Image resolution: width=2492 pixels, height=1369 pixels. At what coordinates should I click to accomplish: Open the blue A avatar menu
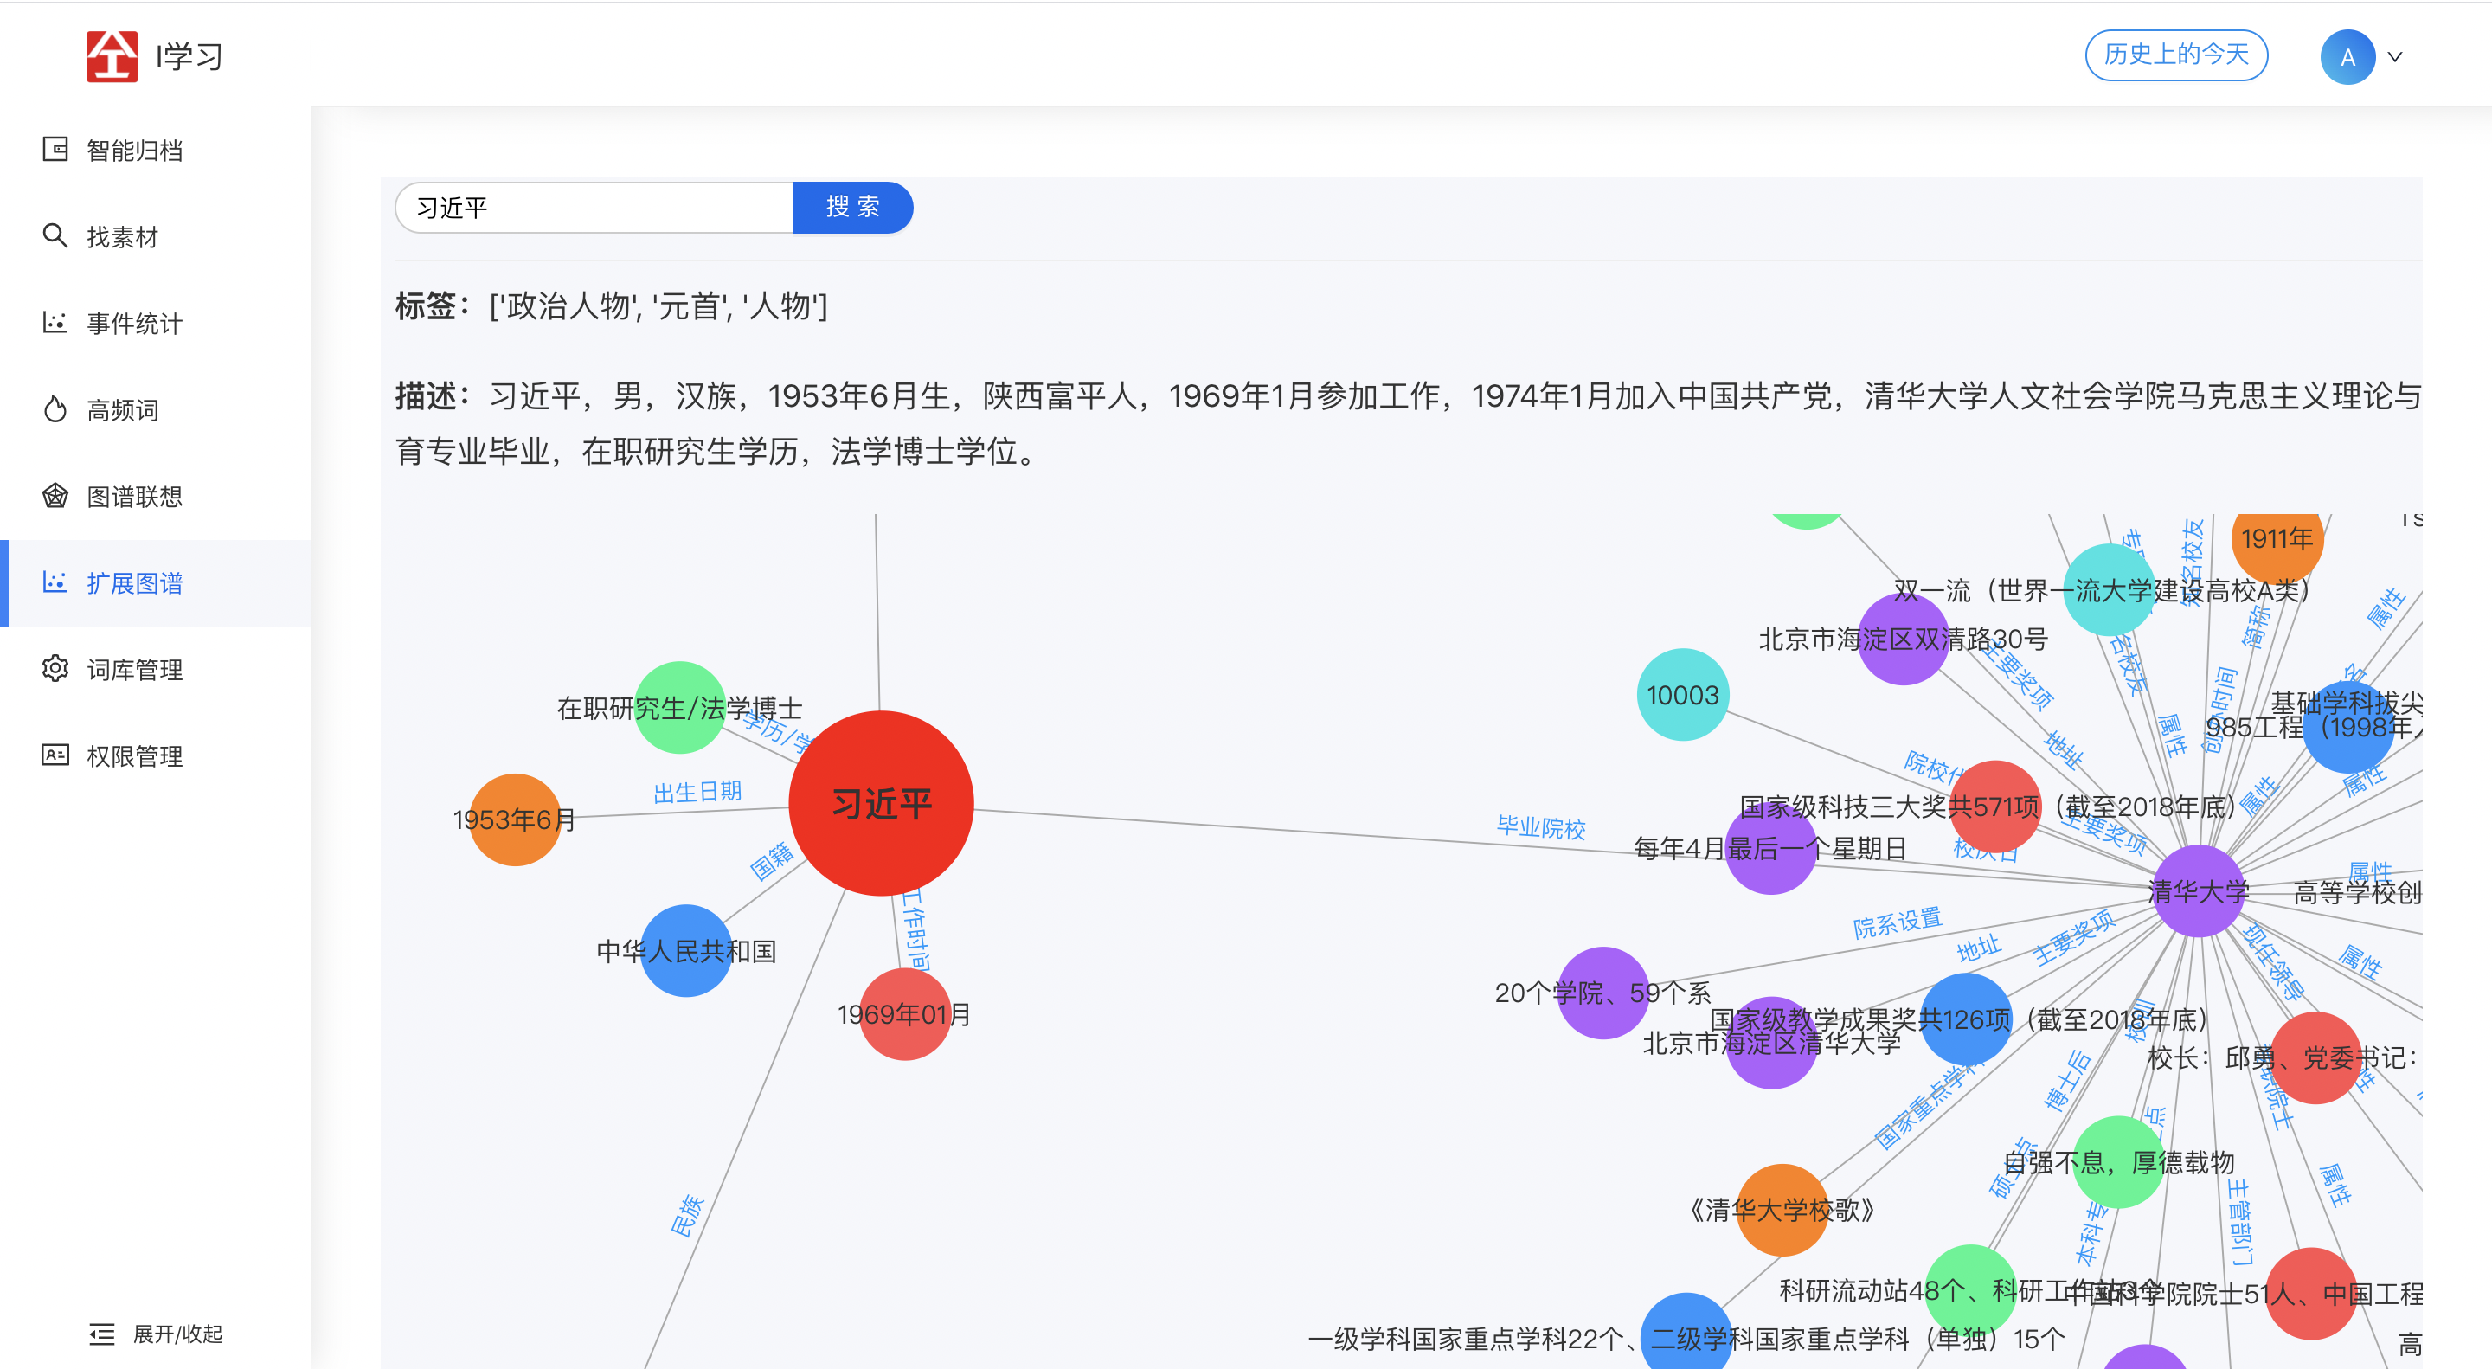tap(2347, 57)
